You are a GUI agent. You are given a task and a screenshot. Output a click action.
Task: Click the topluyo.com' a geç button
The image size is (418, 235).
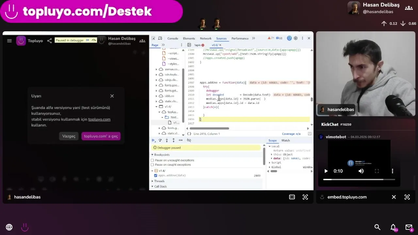pos(101,136)
